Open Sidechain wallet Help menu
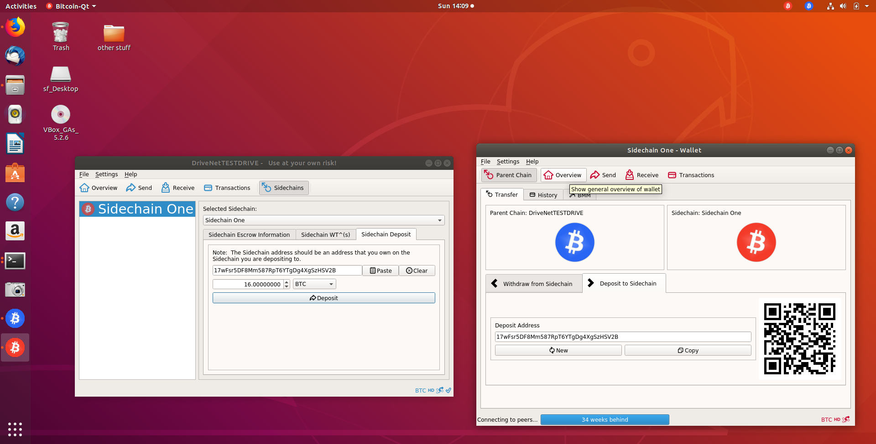Viewport: 876px width, 444px height. click(x=532, y=162)
